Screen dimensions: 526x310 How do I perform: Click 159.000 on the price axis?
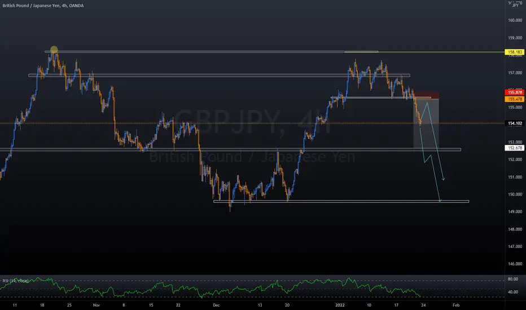pyautogui.click(x=515, y=38)
